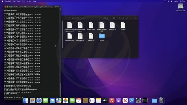Open Control Center in menu bar
Image resolution: width=187 pixels, height=105 pixels.
(171, 1)
